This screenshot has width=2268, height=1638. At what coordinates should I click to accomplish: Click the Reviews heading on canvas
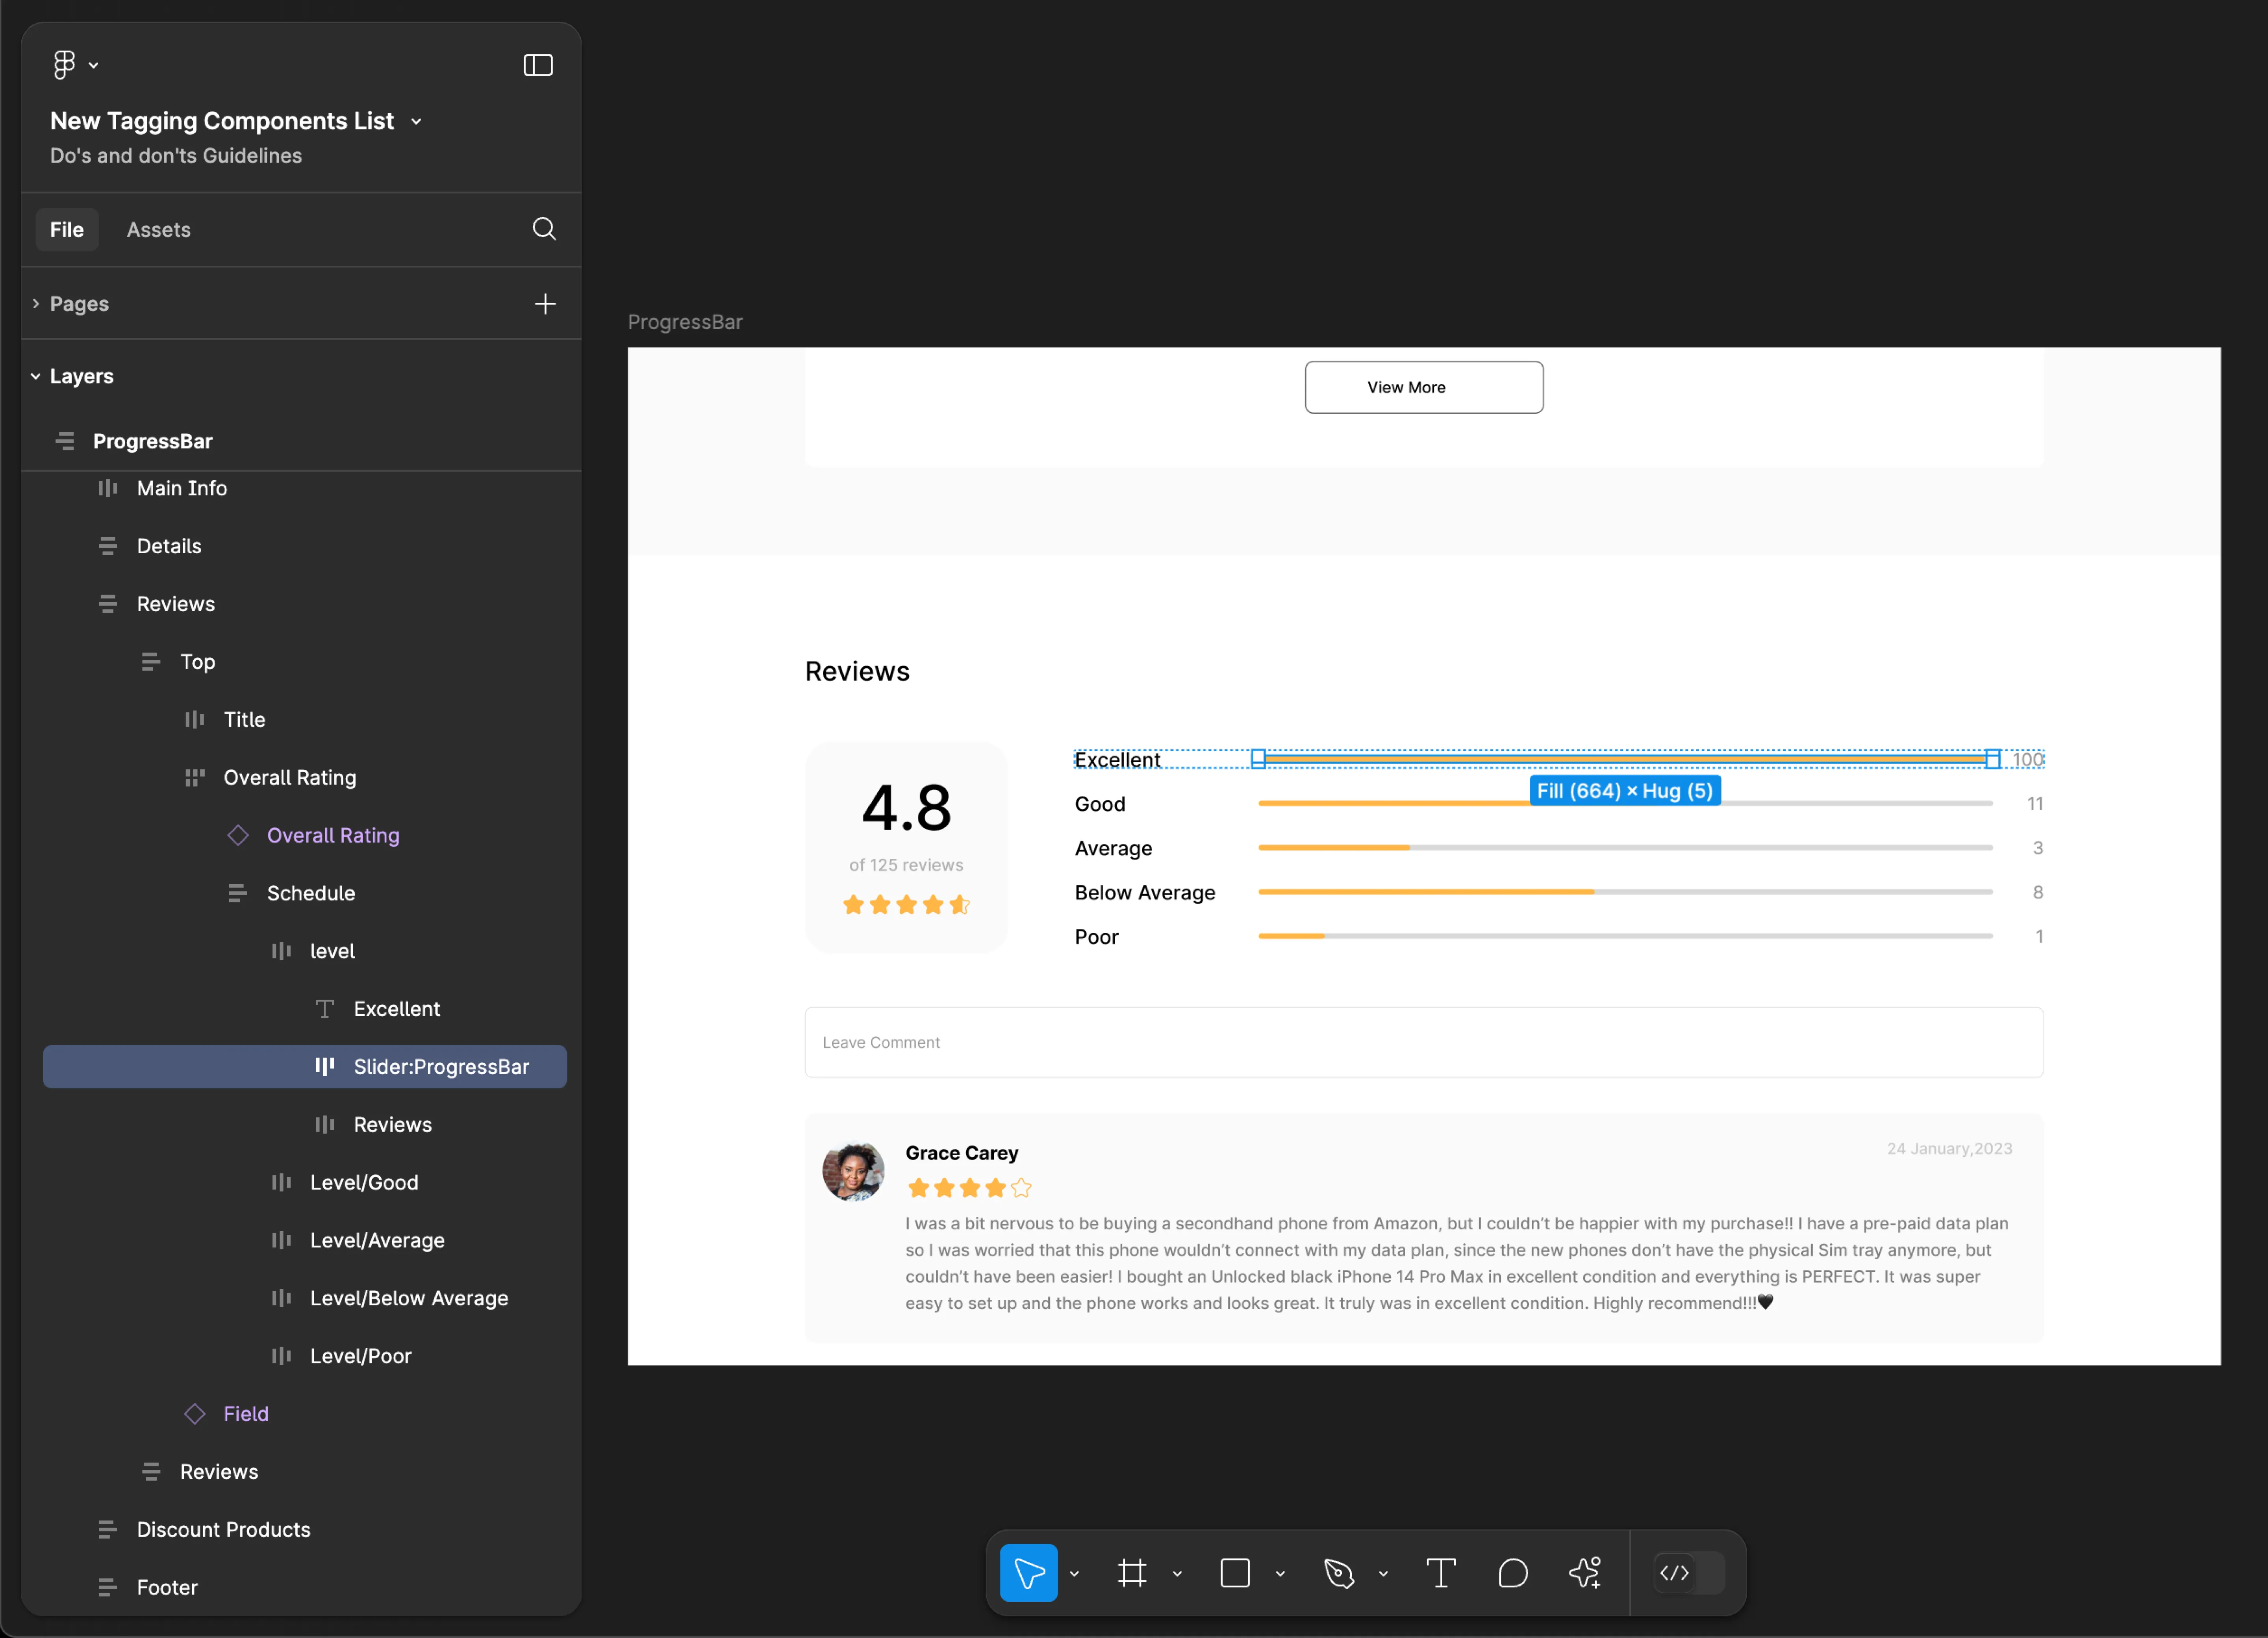[857, 671]
